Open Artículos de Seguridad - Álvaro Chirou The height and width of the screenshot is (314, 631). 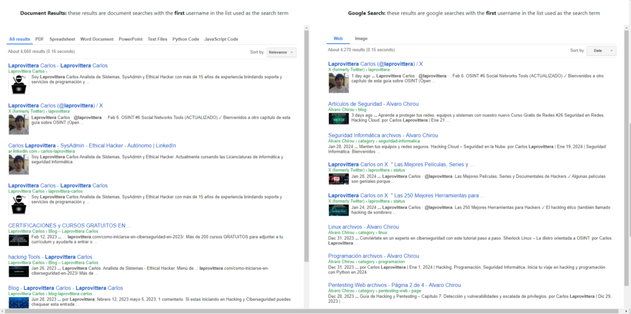coord(373,104)
